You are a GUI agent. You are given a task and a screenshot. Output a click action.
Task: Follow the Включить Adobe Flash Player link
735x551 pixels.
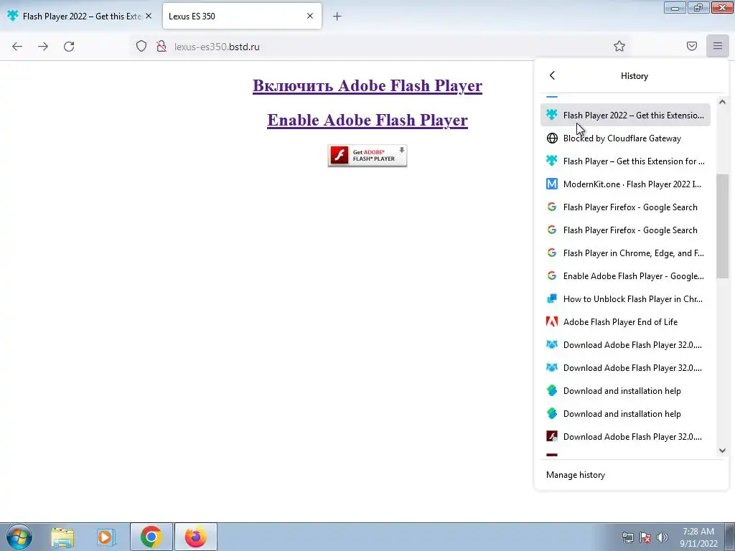(x=367, y=86)
